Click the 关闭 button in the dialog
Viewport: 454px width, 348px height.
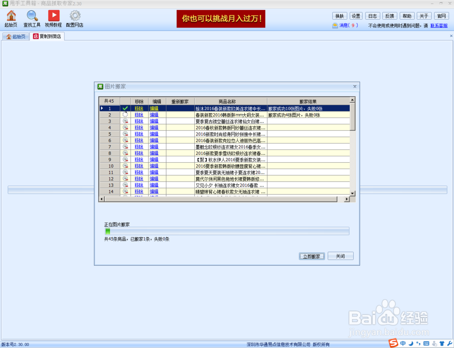point(340,256)
